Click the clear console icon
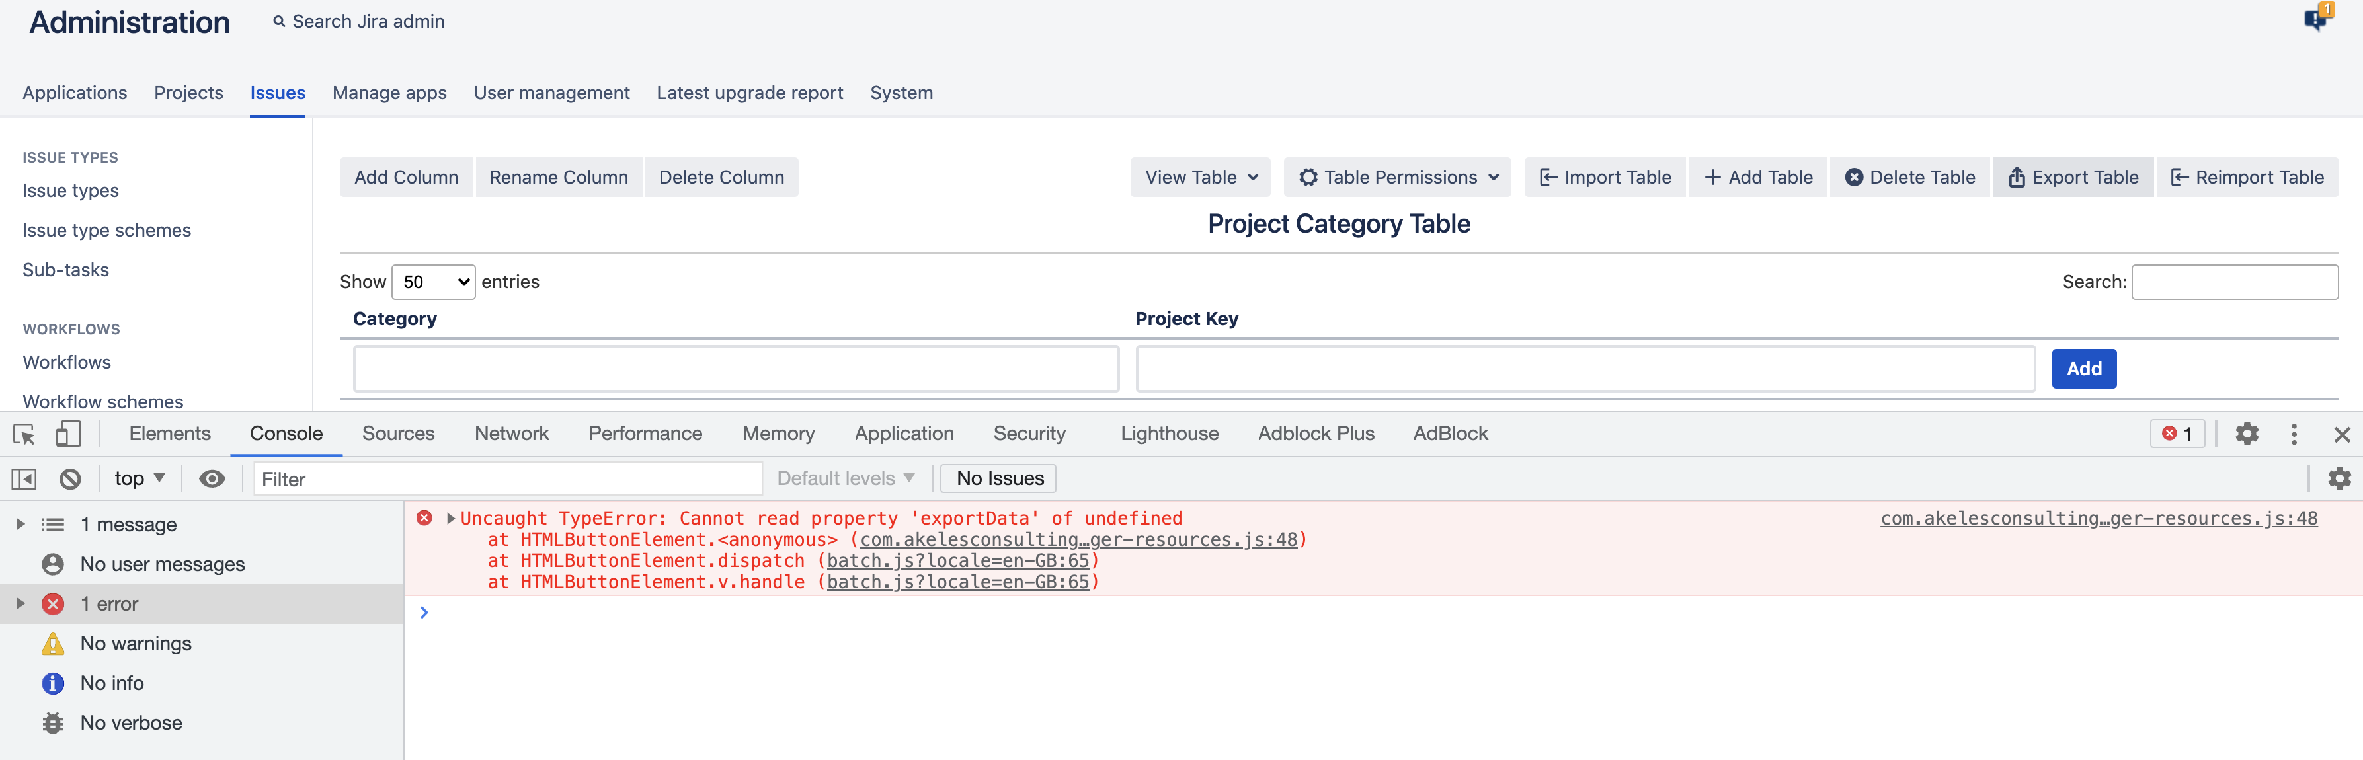Screen dimensions: 2363x760 click(69, 478)
